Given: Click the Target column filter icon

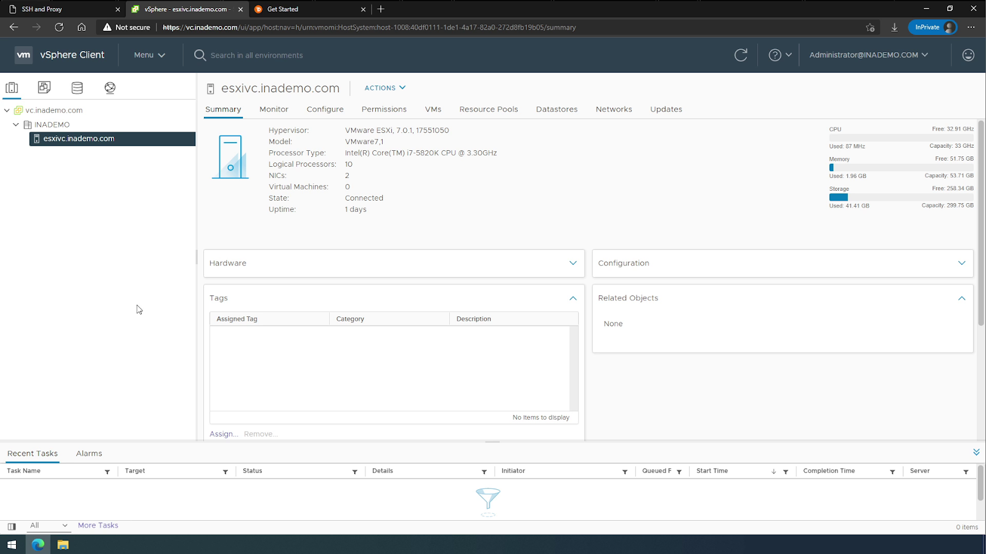Looking at the screenshot, I should pyautogui.click(x=225, y=472).
